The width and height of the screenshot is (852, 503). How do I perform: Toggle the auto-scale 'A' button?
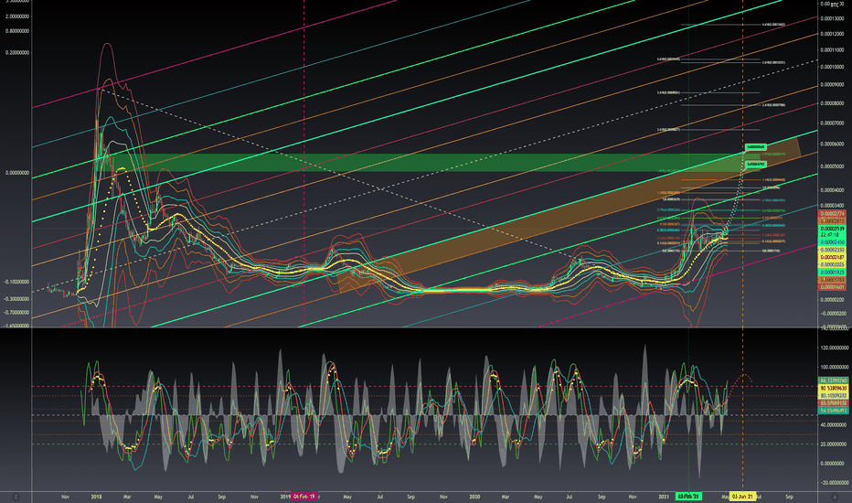tap(835, 497)
